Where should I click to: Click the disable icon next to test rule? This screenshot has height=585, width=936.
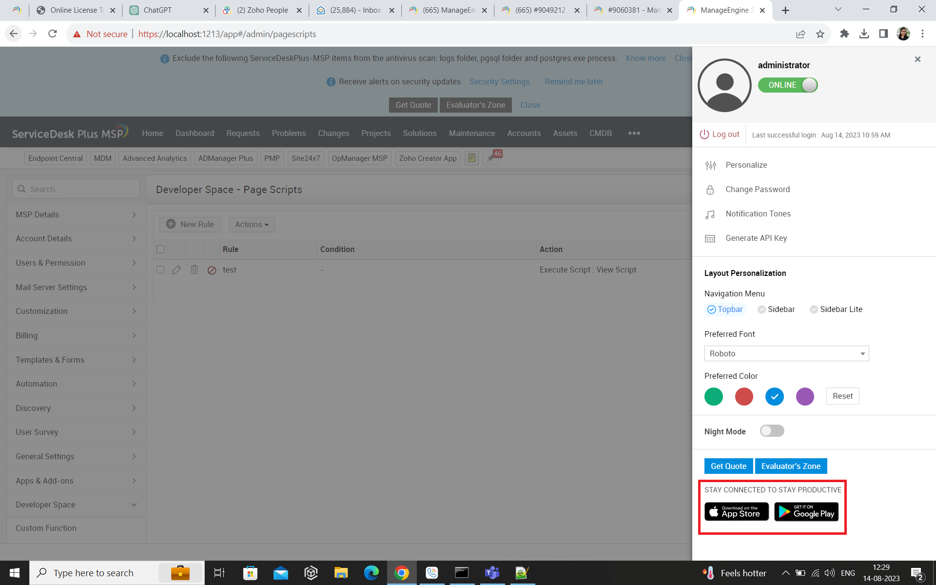[212, 270]
